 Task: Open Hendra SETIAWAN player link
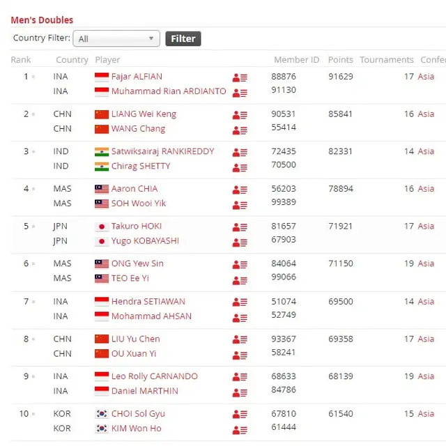coord(148,302)
